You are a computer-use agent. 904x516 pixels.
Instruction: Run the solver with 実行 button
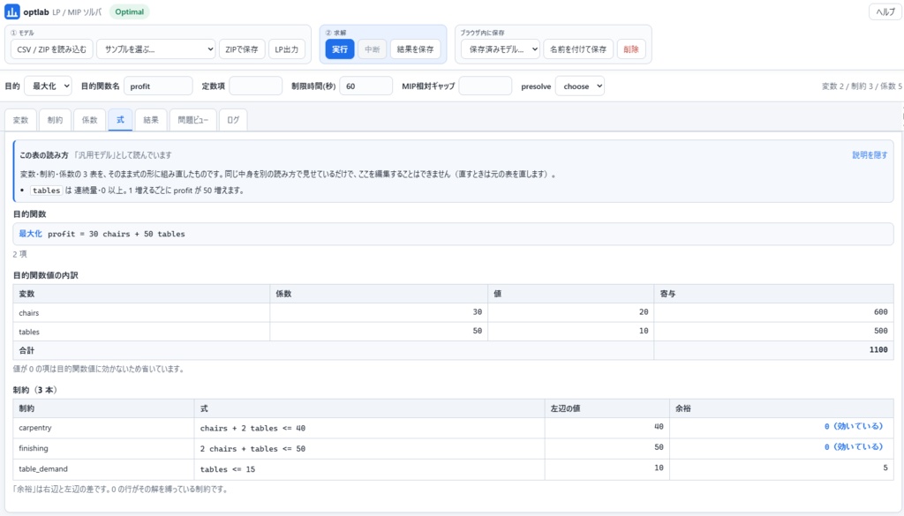click(340, 49)
